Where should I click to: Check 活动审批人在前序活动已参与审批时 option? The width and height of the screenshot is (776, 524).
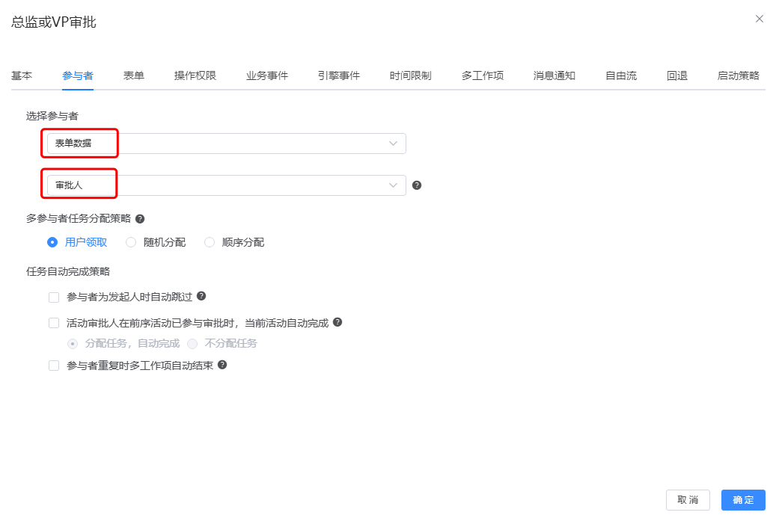coord(54,322)
